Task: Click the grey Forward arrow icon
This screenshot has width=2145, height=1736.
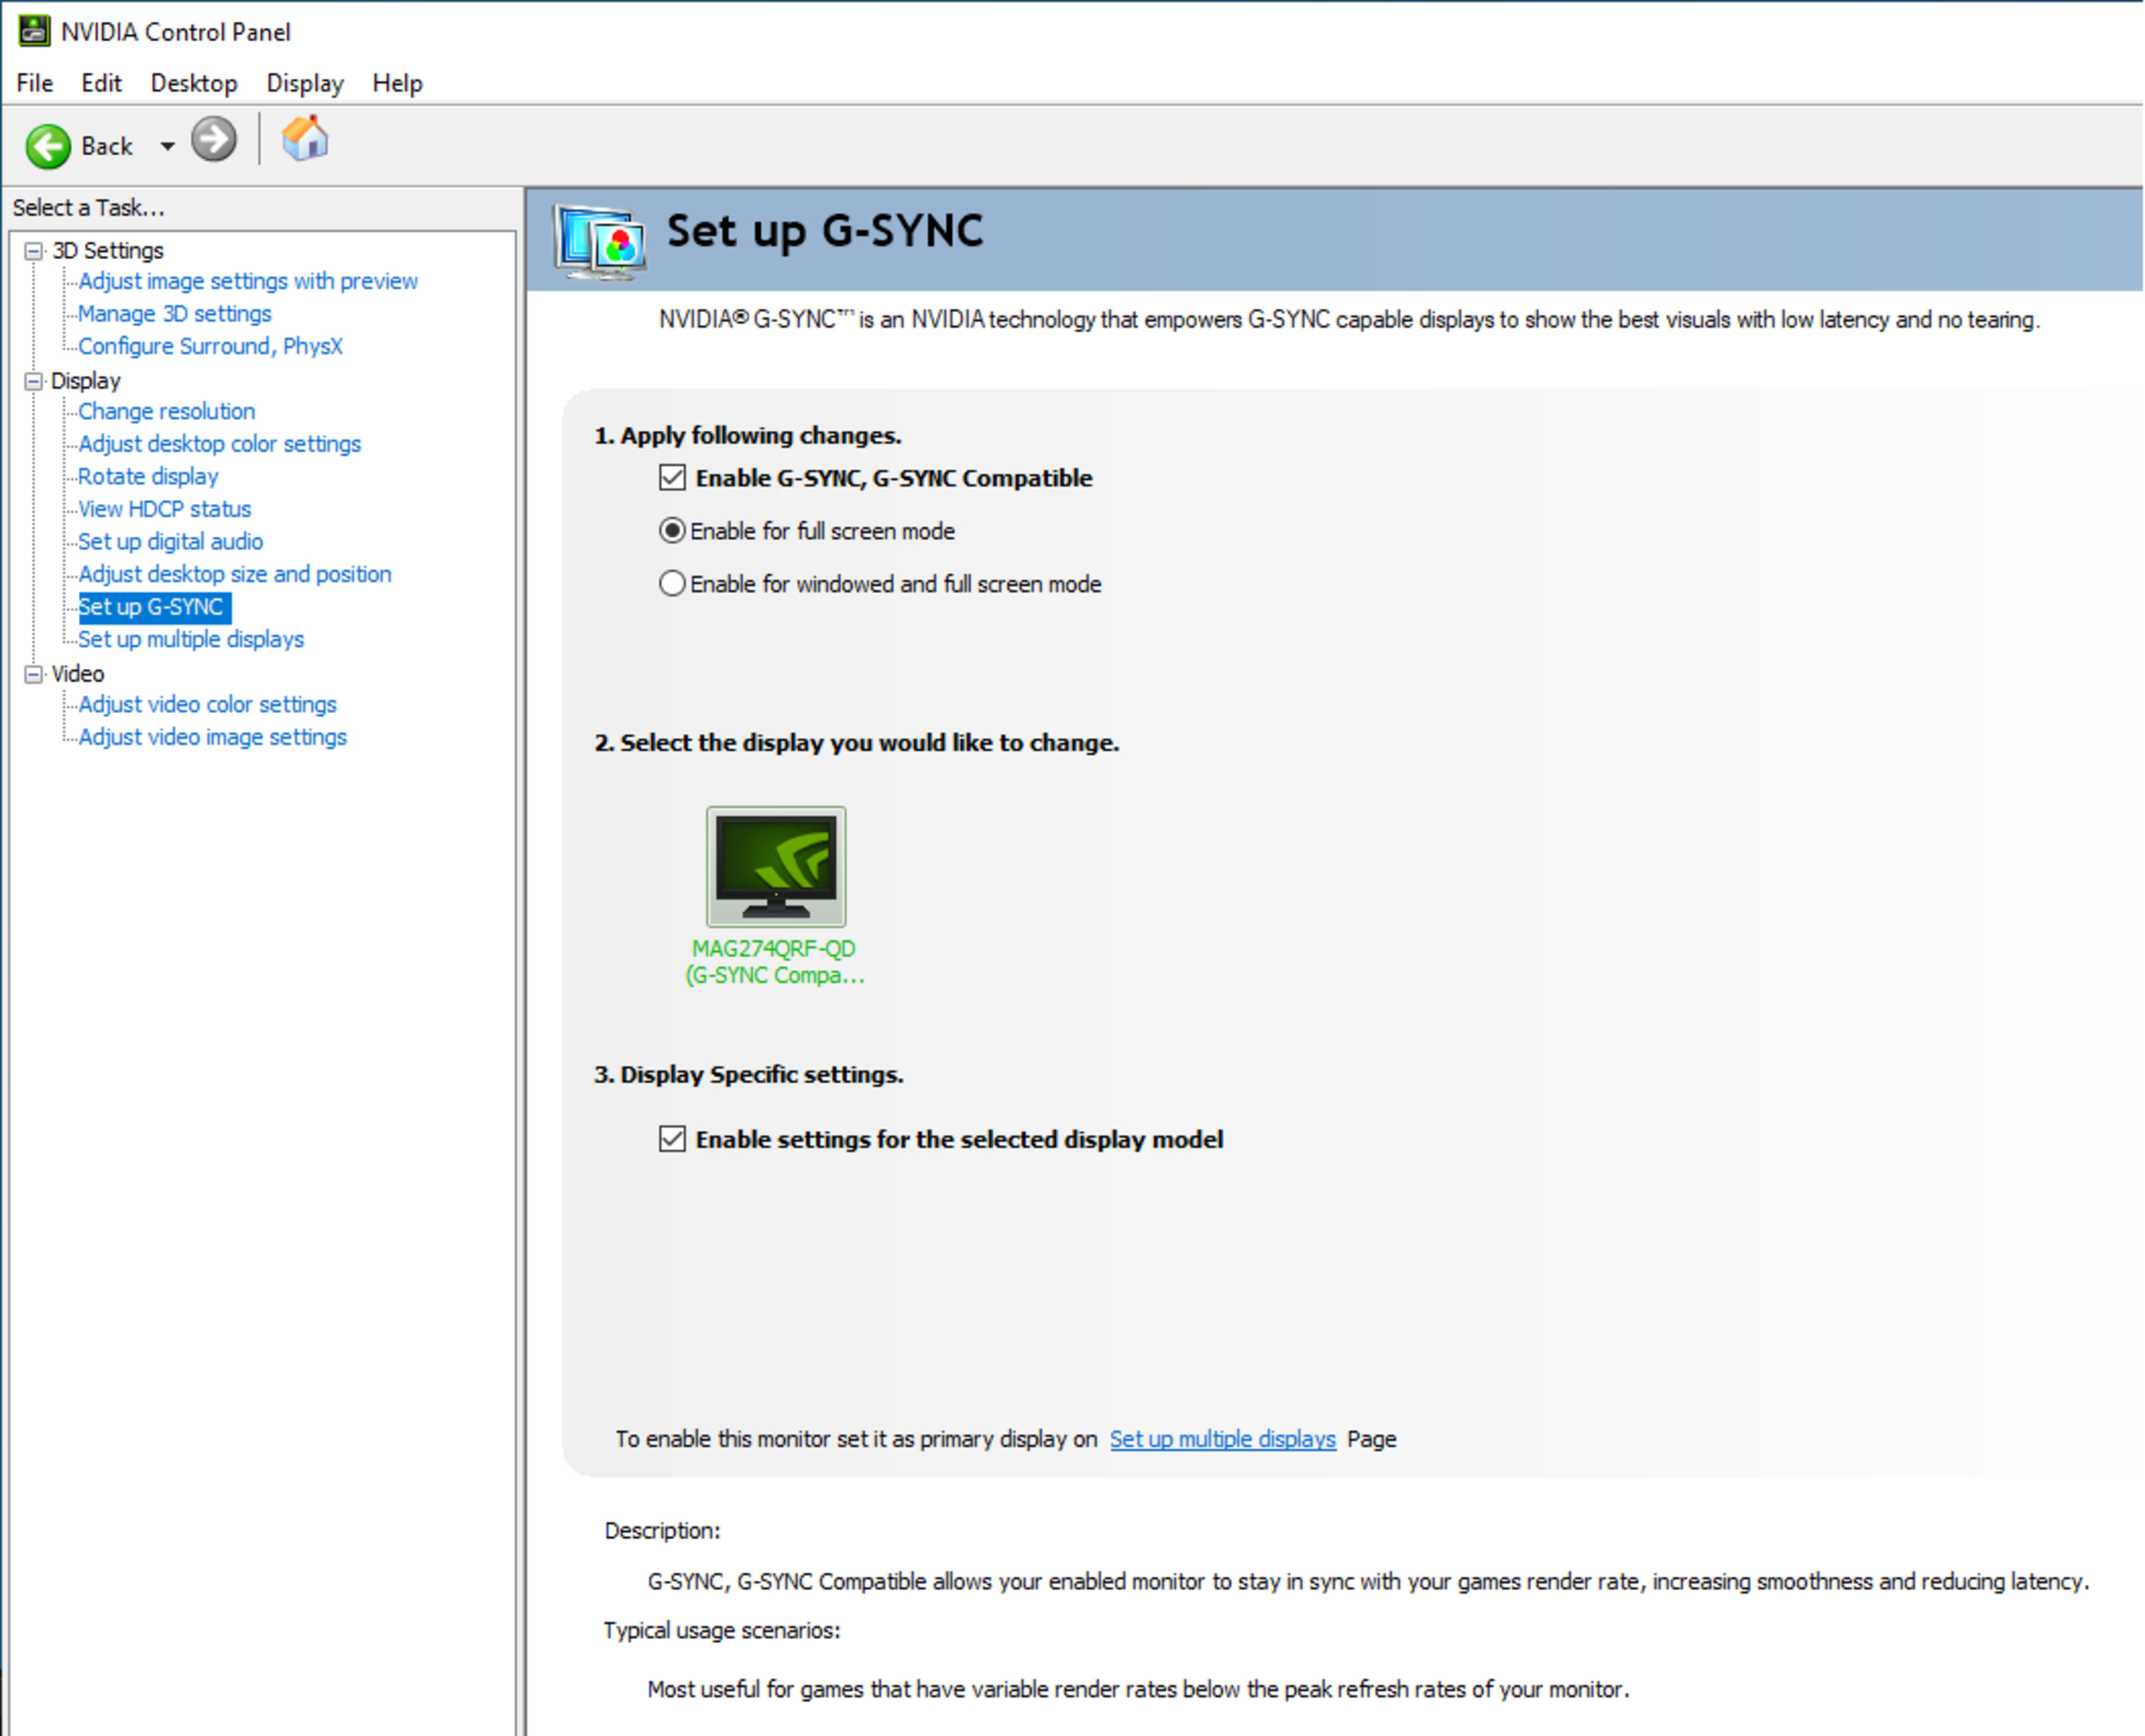Action: tap(214, 140)
